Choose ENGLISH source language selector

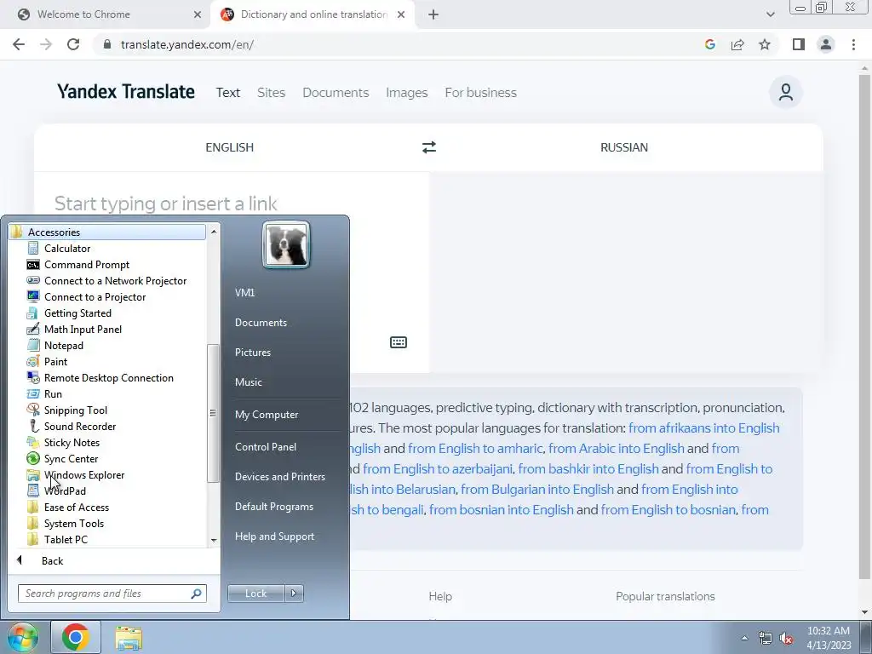coord(230,147)
